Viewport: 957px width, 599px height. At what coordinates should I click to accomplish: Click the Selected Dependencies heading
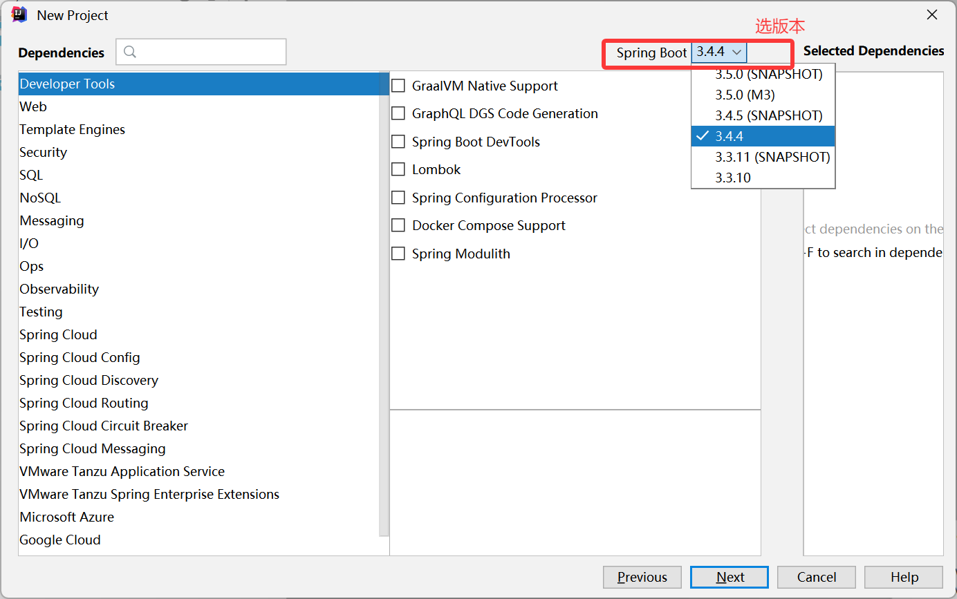873,51
